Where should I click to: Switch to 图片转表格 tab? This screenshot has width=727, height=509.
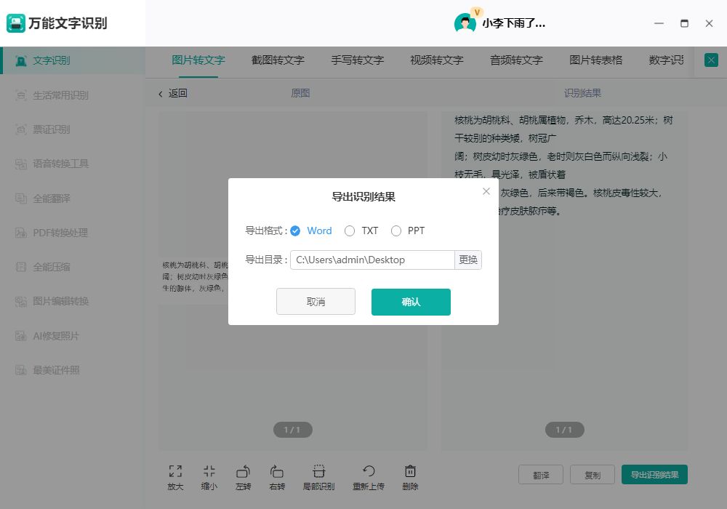[596, 60]
